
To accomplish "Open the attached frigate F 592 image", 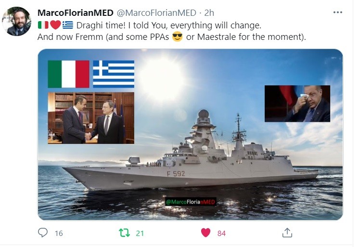I will point(190,135).
